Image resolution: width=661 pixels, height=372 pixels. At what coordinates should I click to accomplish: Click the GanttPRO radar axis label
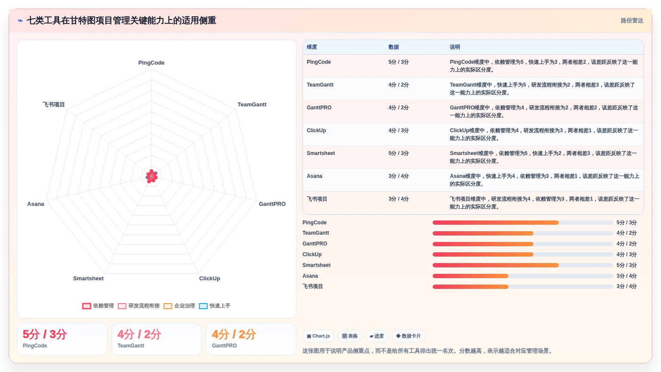[x=272, y=204]
